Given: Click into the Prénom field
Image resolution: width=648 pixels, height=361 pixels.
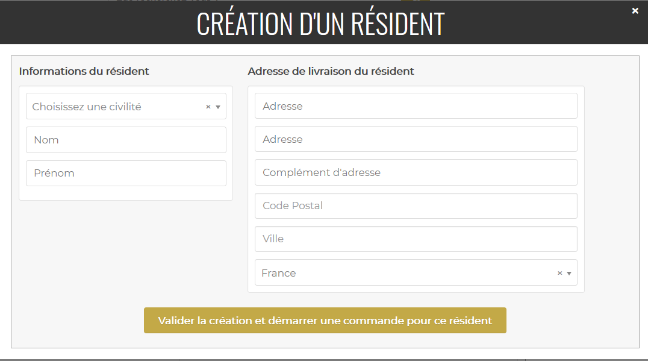Looking at the screenshot, I should 126,173.
